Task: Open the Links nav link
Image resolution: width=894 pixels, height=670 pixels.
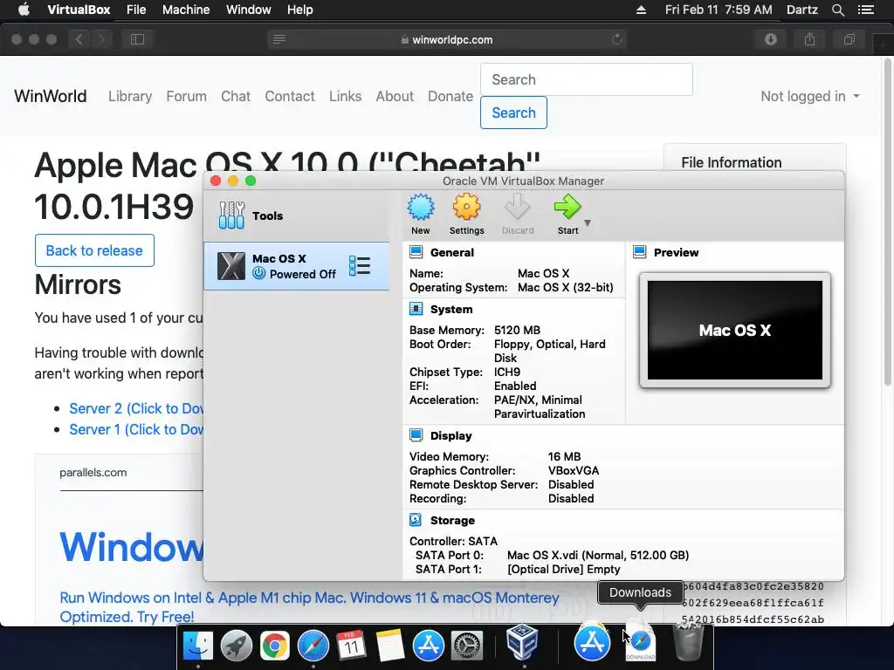Action: click(x=345, y=96)
